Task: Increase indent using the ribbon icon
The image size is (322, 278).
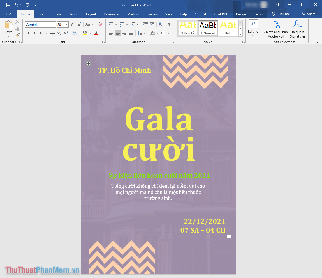Action: (152, 24)
